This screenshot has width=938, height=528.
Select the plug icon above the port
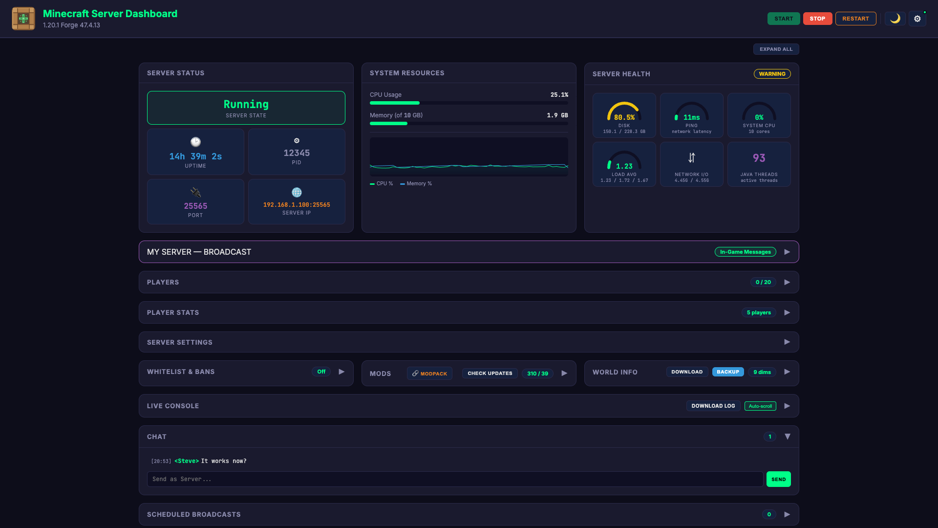pos(195,192)
